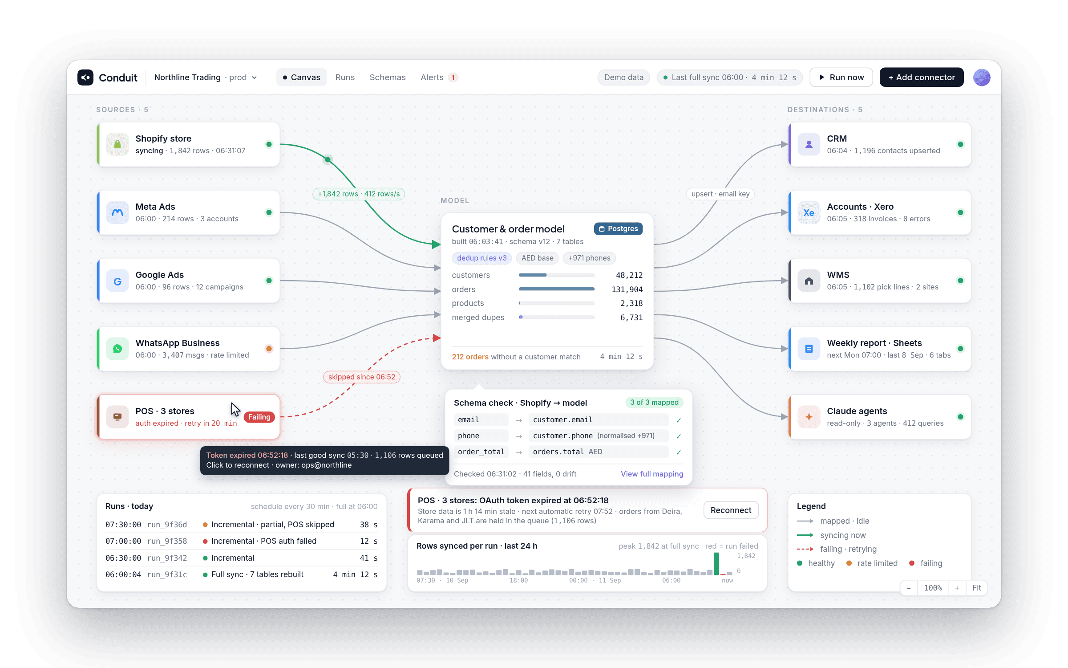
Task: Open the Alerts tab
Action: click(439, 77)
